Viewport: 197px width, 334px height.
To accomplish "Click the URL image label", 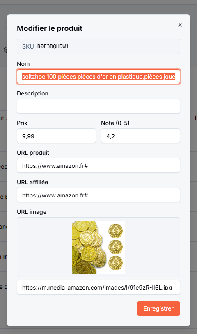I will [x=32, y=212].
